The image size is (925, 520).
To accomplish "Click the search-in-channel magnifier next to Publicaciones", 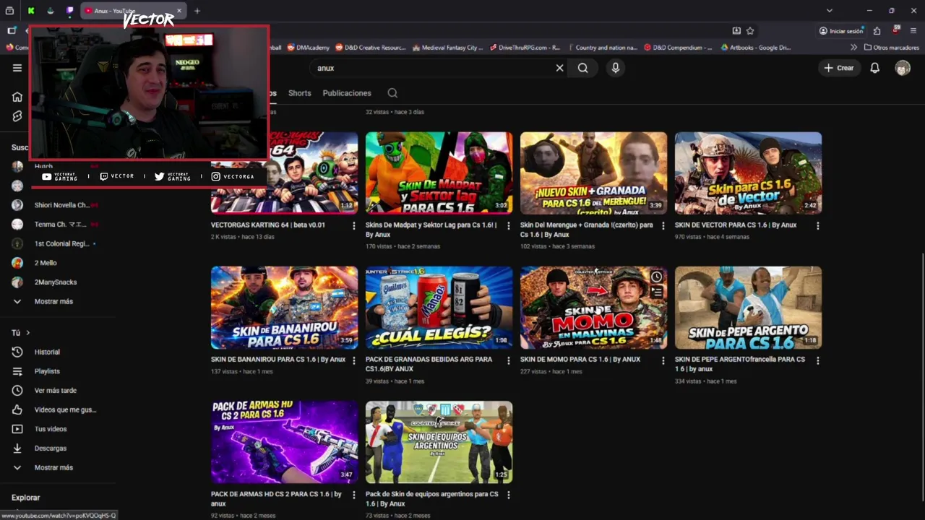I will pos(392,93).
